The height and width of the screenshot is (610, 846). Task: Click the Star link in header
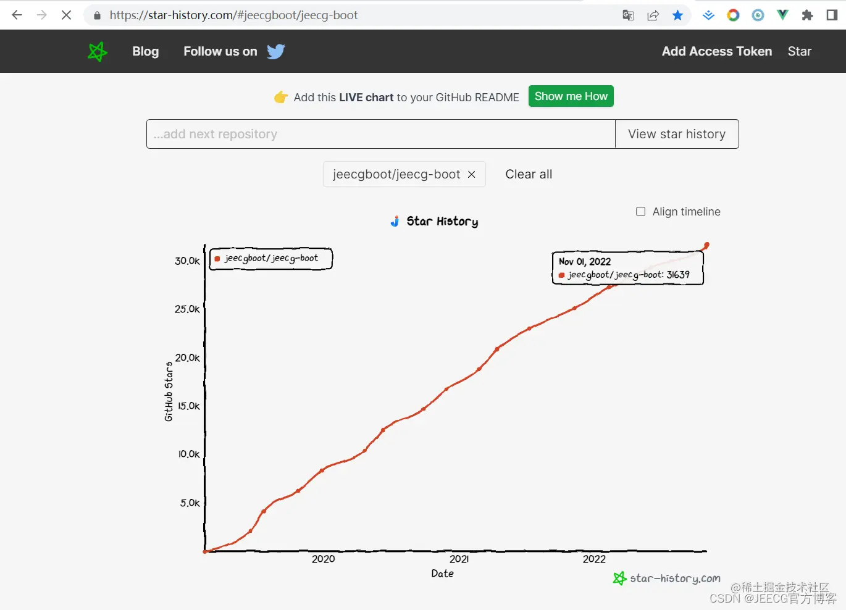click(x=799, y=52)
